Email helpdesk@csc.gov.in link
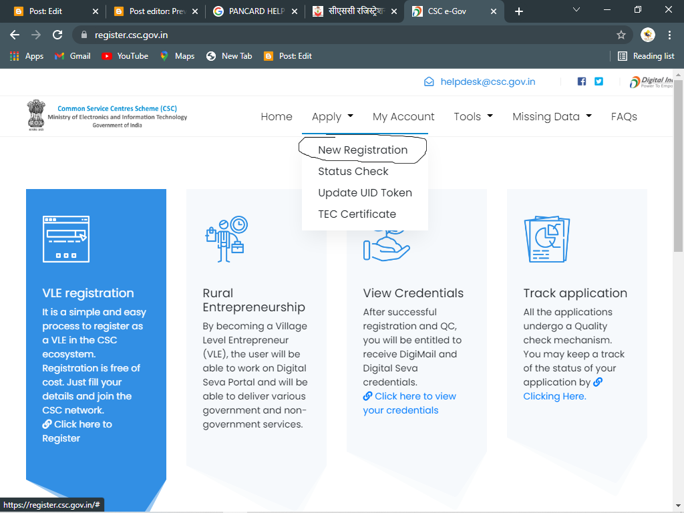The height and width of the screenshot is (513, 684). click(x=488, y=81)
